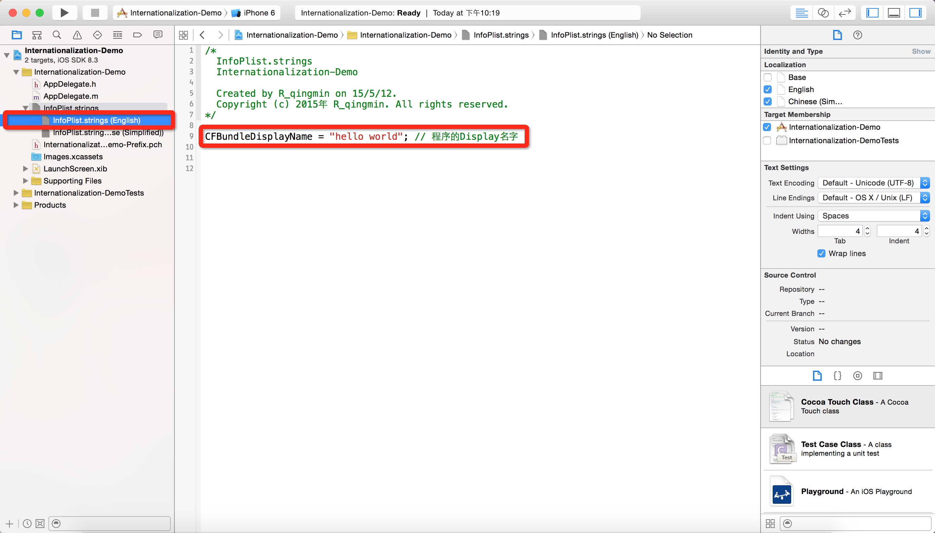Open the Navigator panel icon
Viewport: 935px width, 533px height.
(874, 13)
